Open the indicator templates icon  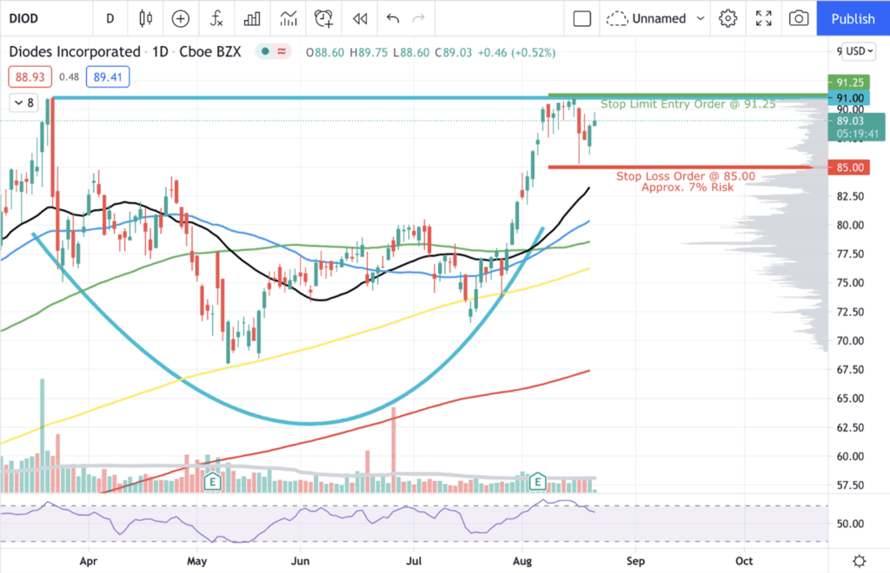click(287, 18)
